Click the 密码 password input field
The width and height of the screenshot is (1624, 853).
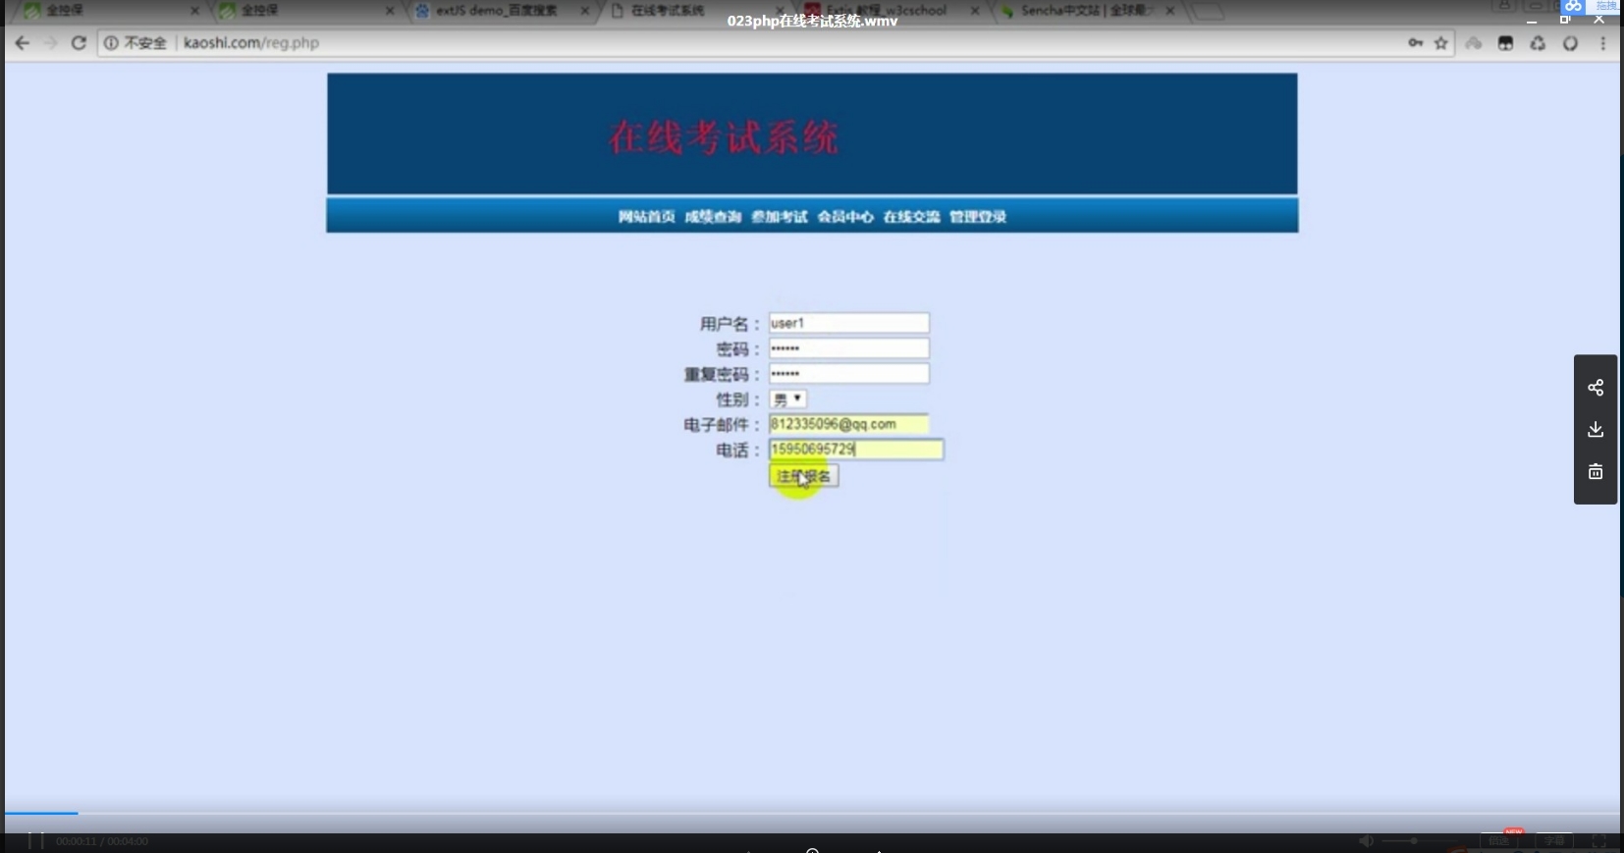pyautogui.click(x=849, y=348)
